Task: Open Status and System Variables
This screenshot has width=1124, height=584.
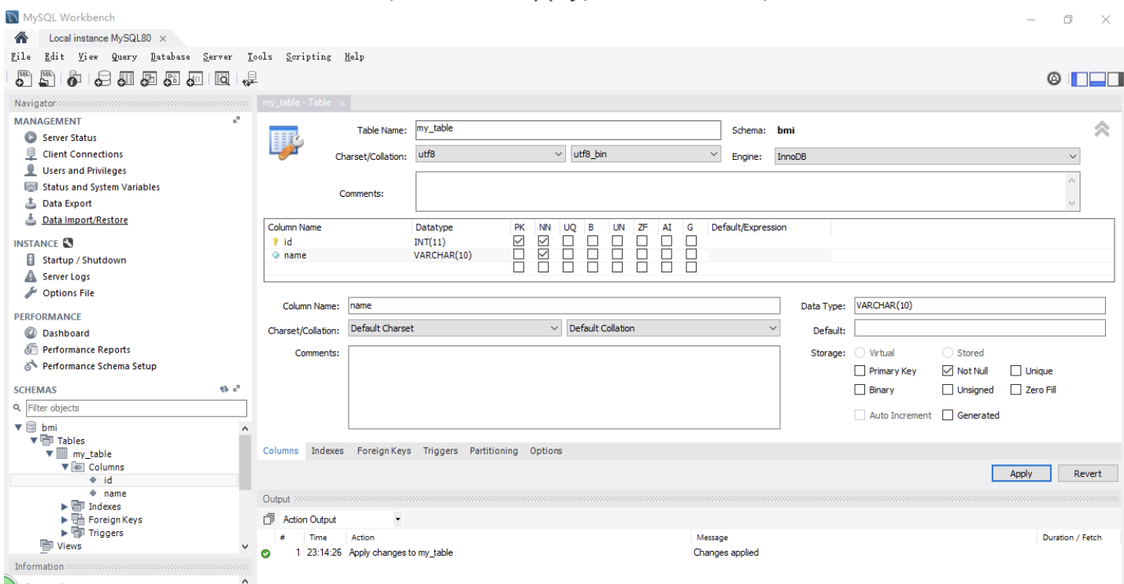Action: coord(101,187)
